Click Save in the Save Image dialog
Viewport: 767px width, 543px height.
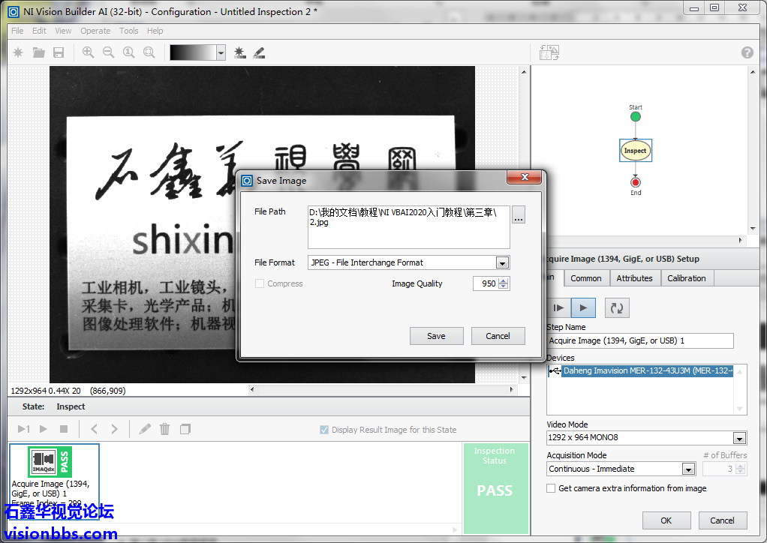[x=436, y=336]
